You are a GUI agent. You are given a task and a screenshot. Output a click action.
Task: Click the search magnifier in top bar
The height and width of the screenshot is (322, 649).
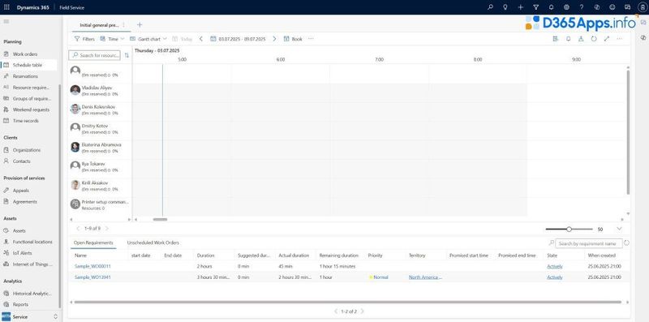point(490,7)
